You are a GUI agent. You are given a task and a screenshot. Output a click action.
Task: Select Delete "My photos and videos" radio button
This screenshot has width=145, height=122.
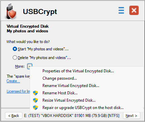pyautogui.click(x=15, y=58)
